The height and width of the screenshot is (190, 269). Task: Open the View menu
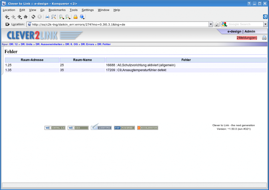click(x=33, y=10)
